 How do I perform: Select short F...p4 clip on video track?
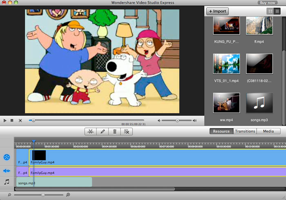(22, 158)
